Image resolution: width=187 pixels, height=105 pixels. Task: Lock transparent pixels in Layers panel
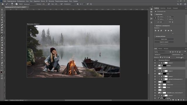[160, 57]
